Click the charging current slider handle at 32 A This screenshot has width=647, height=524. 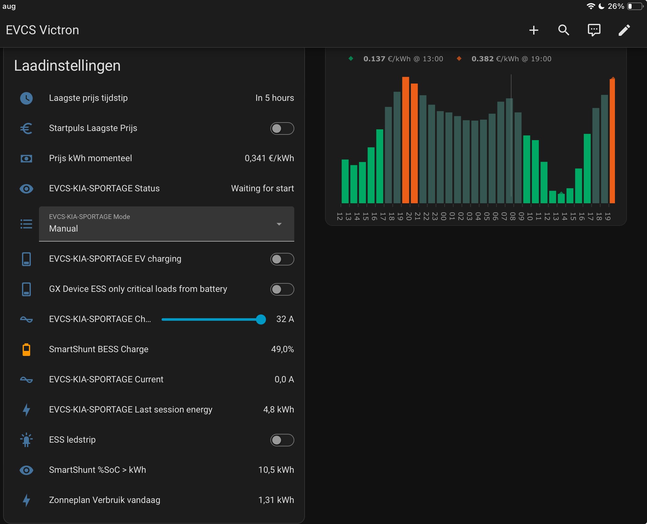[261, 319]
